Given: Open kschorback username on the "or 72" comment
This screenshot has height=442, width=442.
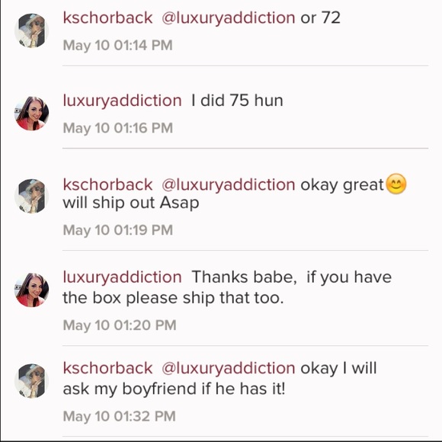Looking at the screenshot, I should [107, 18].
